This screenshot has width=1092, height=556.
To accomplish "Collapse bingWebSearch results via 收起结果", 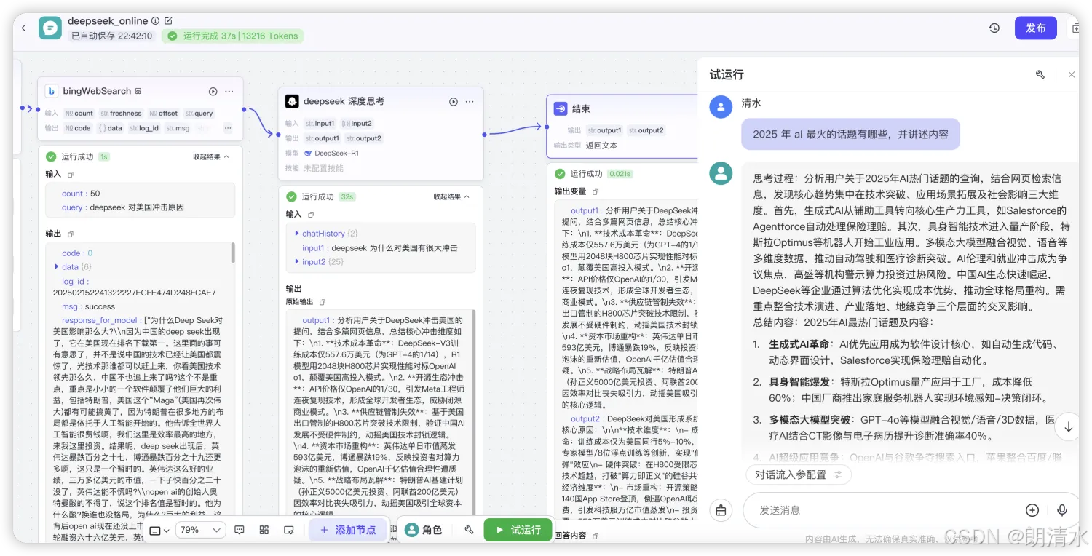I will click(210, 156).
